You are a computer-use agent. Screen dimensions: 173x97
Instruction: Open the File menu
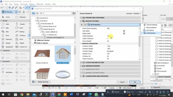coord(2,4)
